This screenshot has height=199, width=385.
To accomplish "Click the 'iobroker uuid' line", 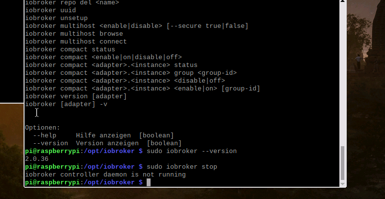I will tap(47, 10).
